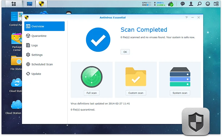The image size is (222, 137).
Task: Open the user account options icon
Action: pos(191,4)
